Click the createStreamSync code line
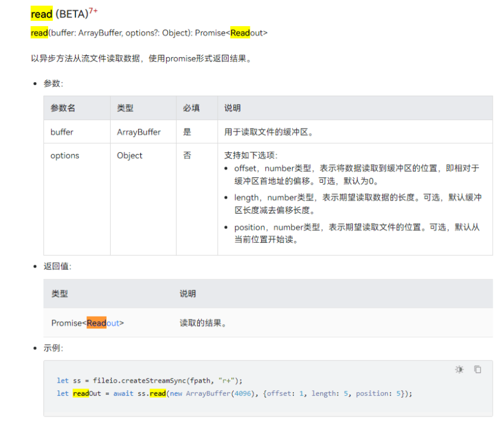The height and width of the screenshot is (426, 498). pyautogui.click(x=149, y=381)
